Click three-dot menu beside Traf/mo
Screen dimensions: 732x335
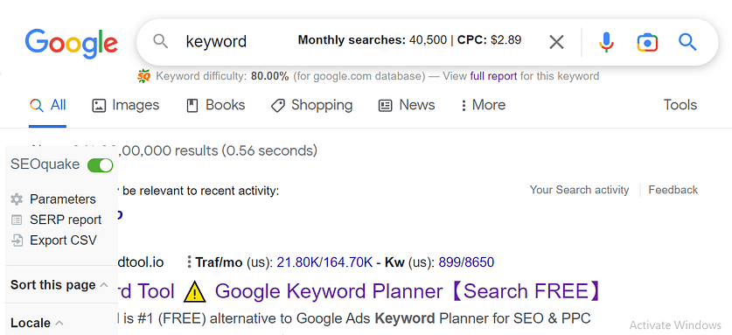(x=189, y=262)
